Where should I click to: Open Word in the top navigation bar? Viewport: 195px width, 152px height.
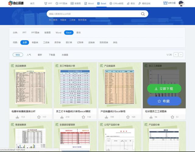(x=89, y=3)
